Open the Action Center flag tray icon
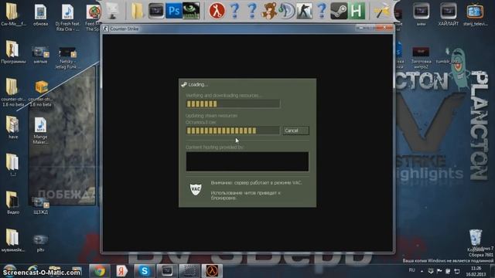 [x=439, y=271]
